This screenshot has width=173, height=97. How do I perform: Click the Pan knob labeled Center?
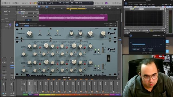(71, 33)
